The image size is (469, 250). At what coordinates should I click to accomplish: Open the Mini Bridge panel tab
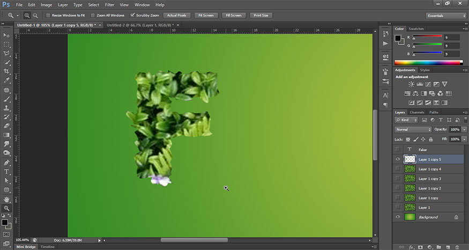(26, 247)
